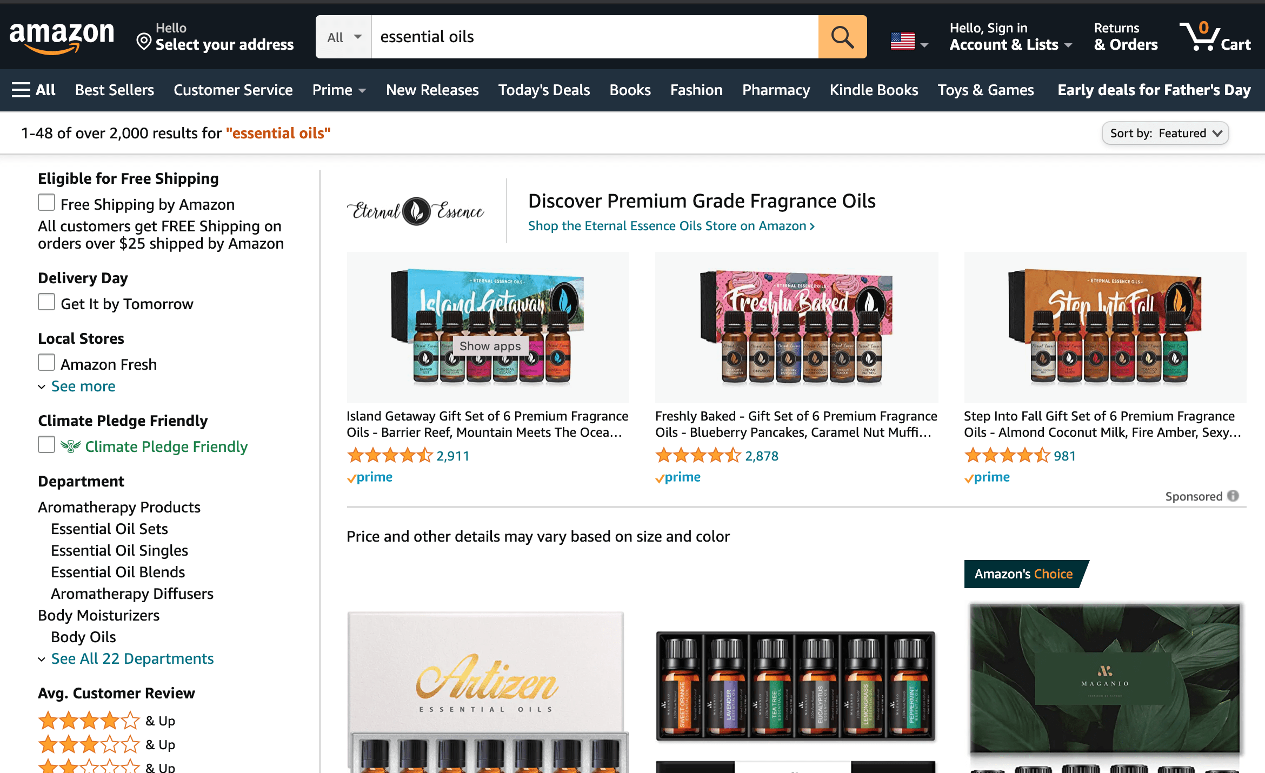The height and width of the screenshot is (773, 1265).
Task: Click Island Getaway star rating
Action: (390, 456)
